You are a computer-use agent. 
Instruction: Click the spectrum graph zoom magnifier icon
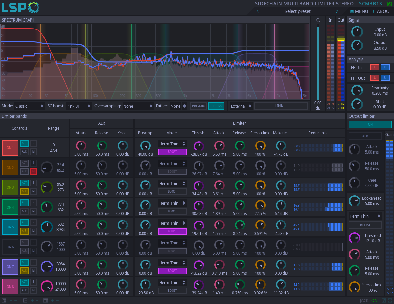click(x=318, y=20)
